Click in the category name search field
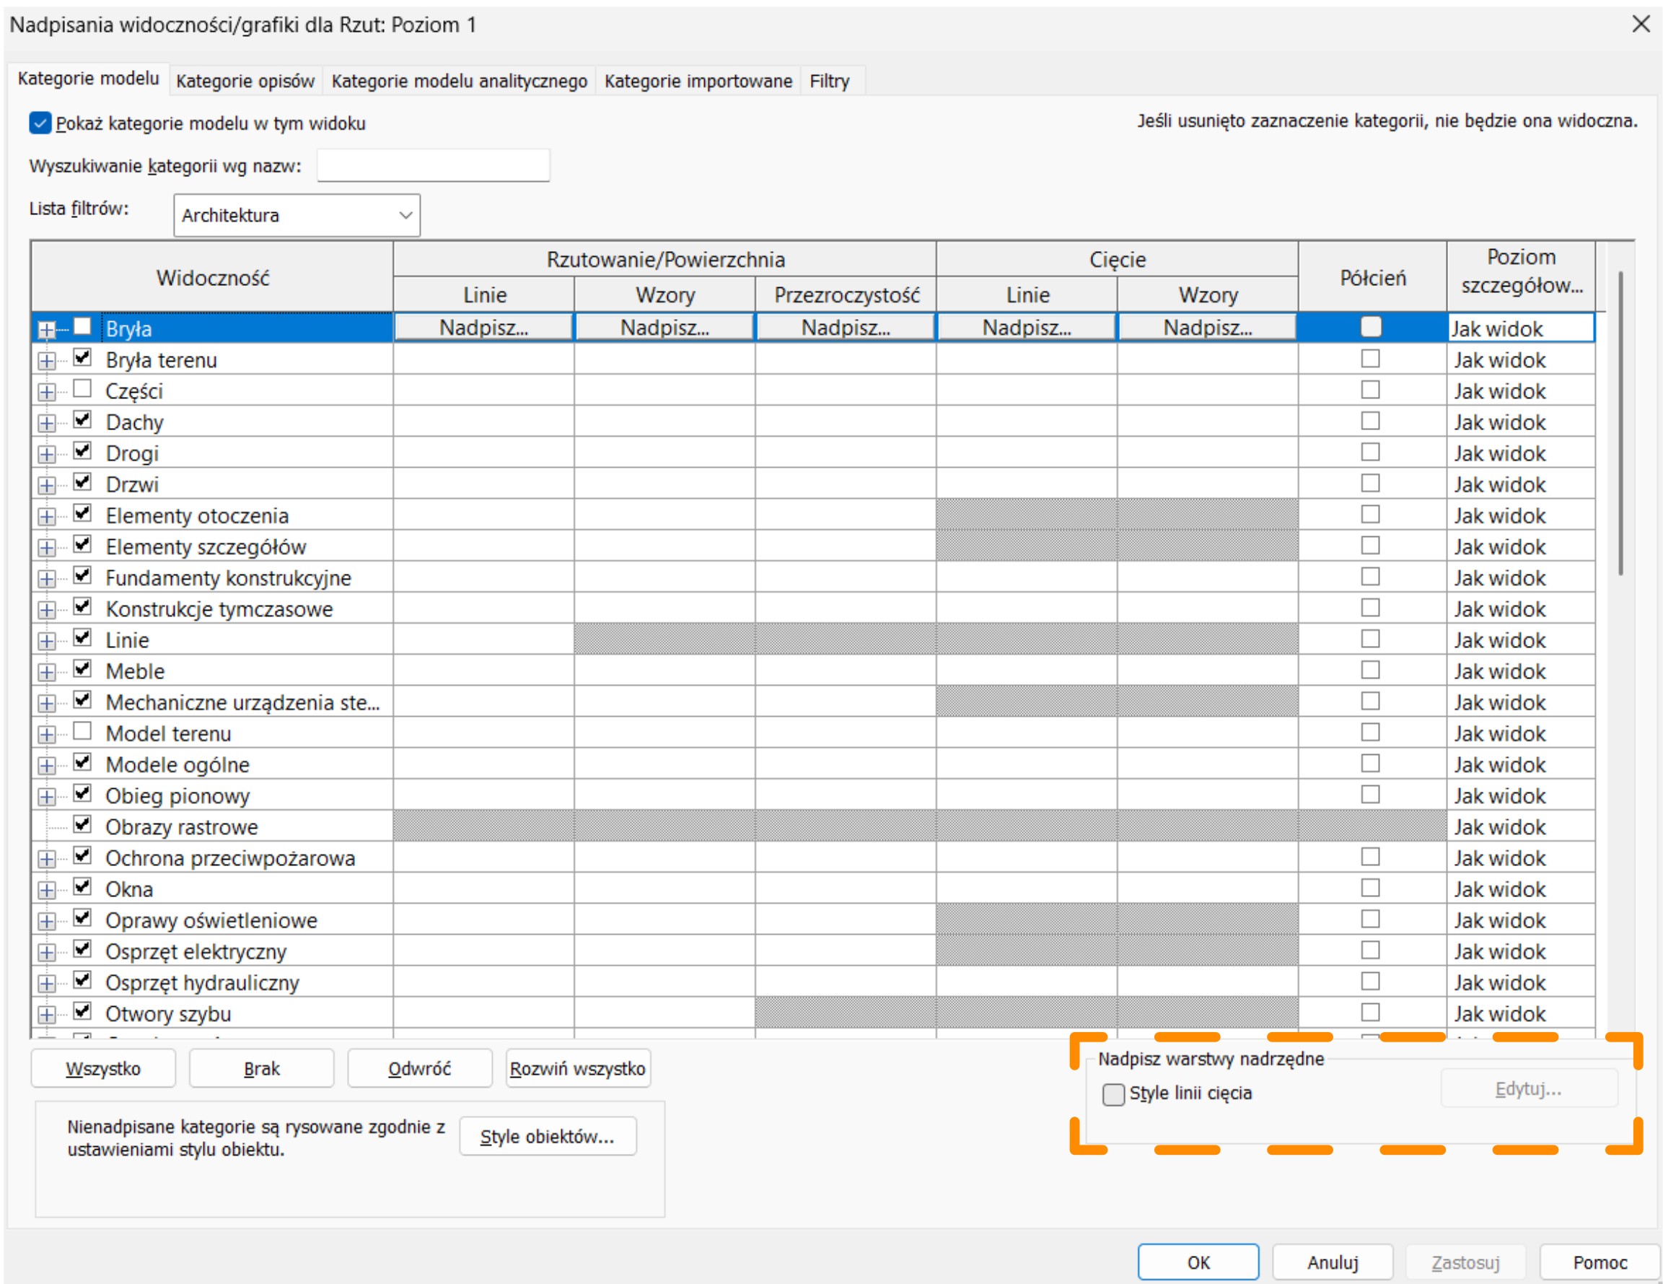 point(432,165)
